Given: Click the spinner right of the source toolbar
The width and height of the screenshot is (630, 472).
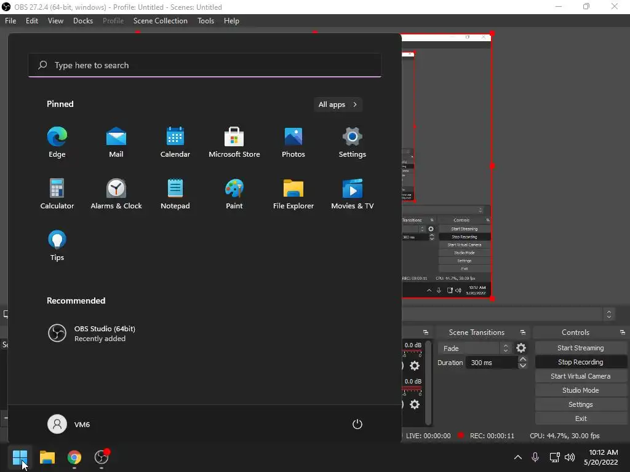Looking at the screenshot, I should pos(609,314).
